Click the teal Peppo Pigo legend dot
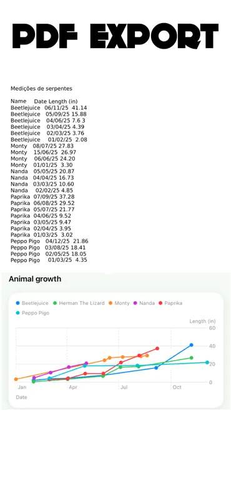The image size is (231, 500). [17, 313]
